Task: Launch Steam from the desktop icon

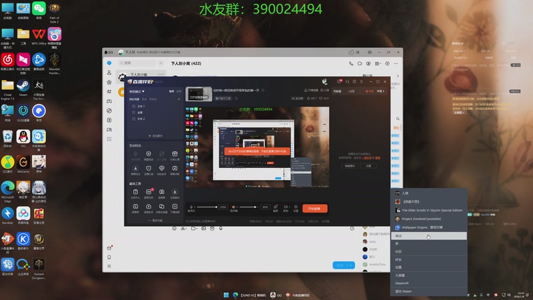Action: click(23, 88)
